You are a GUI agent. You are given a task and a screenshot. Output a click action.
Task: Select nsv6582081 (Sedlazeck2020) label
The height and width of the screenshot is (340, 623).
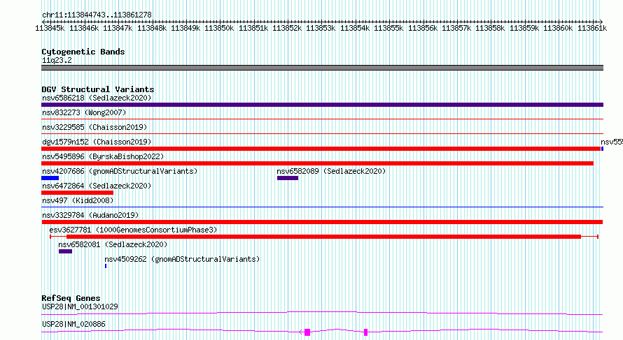point(113,244)
